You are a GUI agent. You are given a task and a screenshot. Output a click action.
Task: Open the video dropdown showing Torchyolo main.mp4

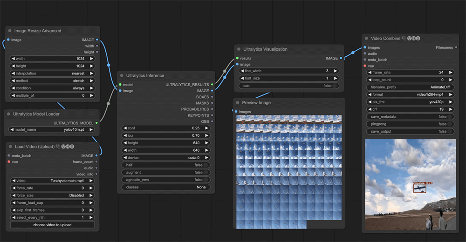pyautogui.click(x=53, y=181)
